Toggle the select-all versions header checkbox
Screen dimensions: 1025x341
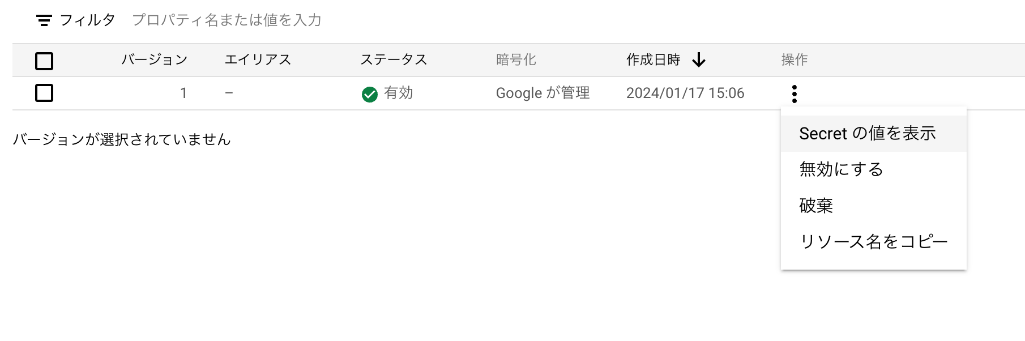click(44, 61)
